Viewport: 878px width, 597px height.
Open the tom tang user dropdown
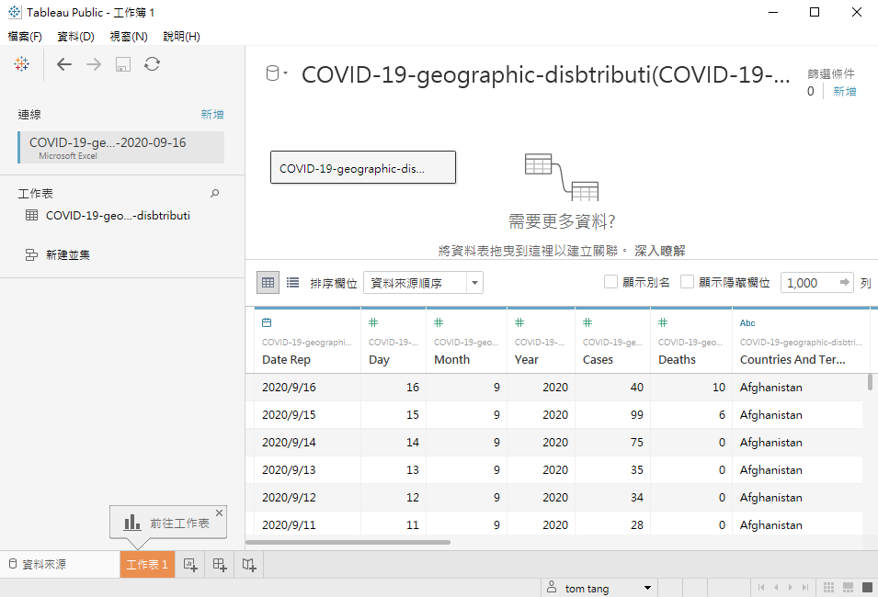click(x=648, y=588)
